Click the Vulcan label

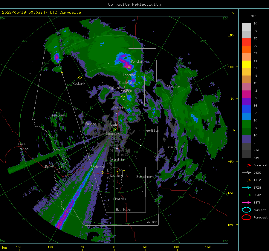pyautogui.click(x=152, y=222)
